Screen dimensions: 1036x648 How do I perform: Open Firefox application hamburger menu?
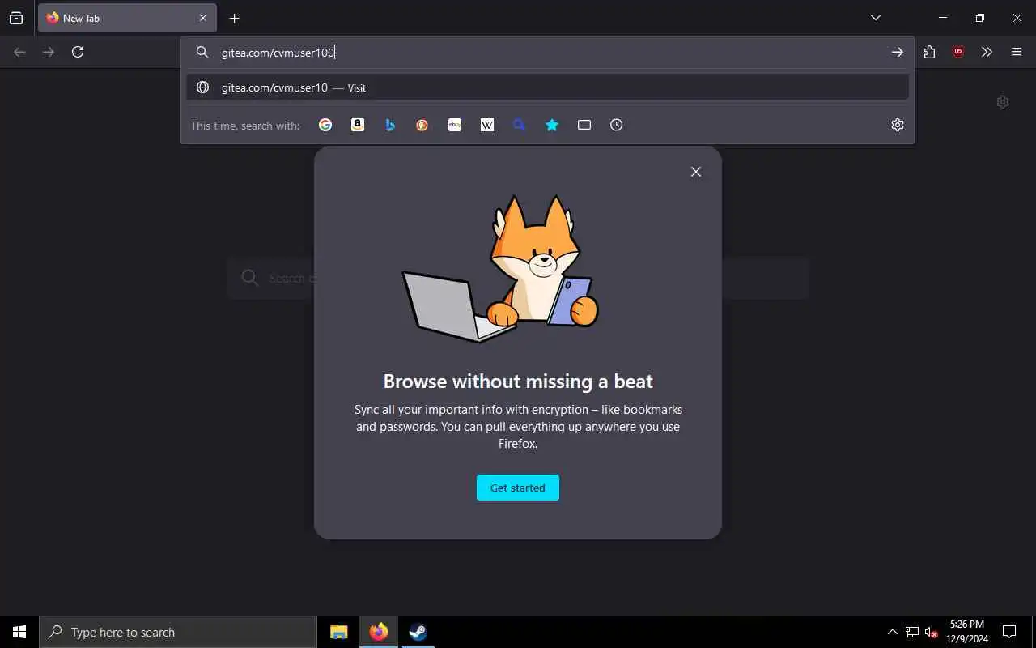coord(1017,52)
